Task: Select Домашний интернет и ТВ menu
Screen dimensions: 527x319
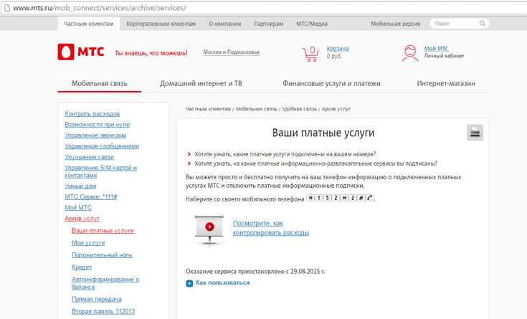Action: tap(201, 83)
